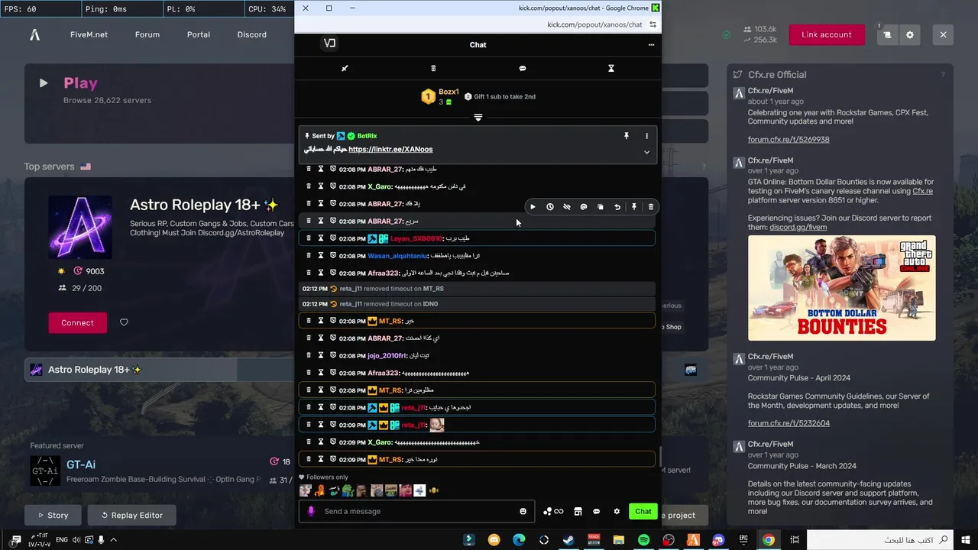
Task: Click username Bozx1 in gift leaderboard
Action: 449,92
